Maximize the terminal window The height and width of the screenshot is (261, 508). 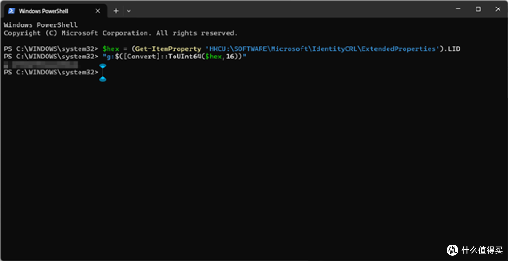tap(478, 9)
